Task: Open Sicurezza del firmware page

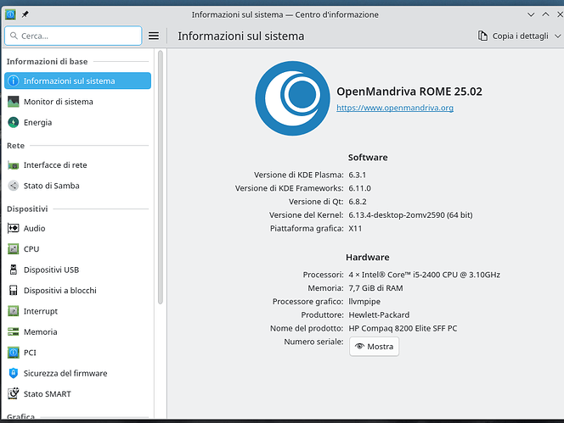Action: 77,373
